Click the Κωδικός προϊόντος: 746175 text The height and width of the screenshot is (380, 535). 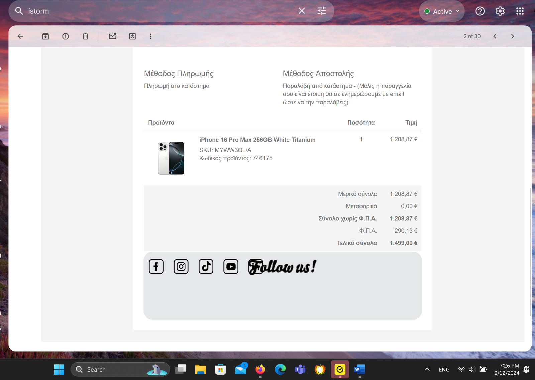point(236,158)
